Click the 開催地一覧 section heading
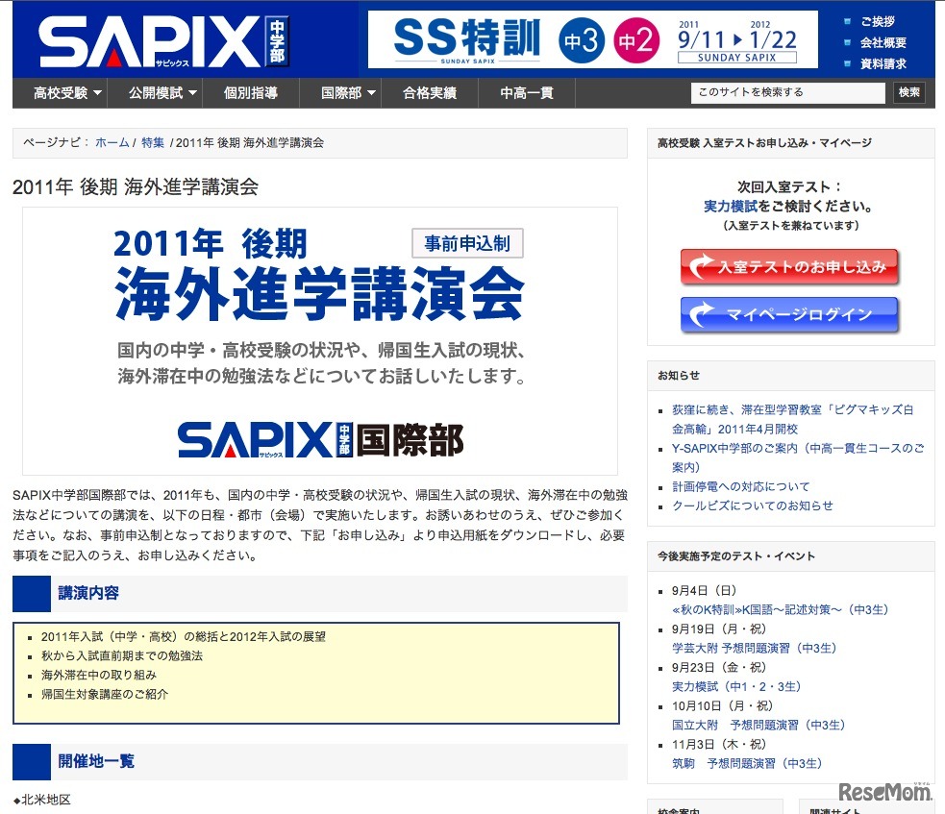Viewport: 945px width, 814px height. (x=96, y=761)
